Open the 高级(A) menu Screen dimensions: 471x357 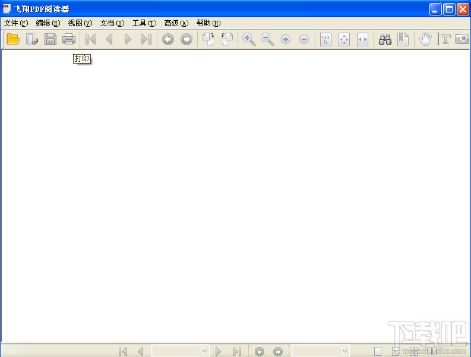point(176,23)
